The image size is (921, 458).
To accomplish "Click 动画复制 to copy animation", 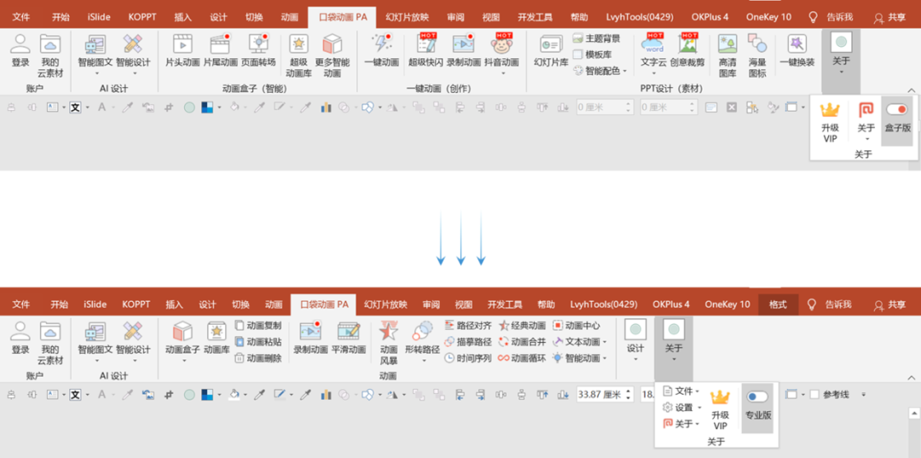I will click(258, 325).
